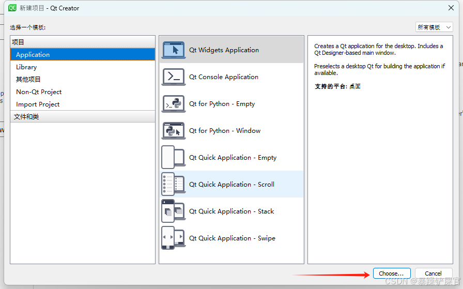Select the Non-Qt Project category
The height and width of the screenshot is (289, 463).
(x=83, y=92)
